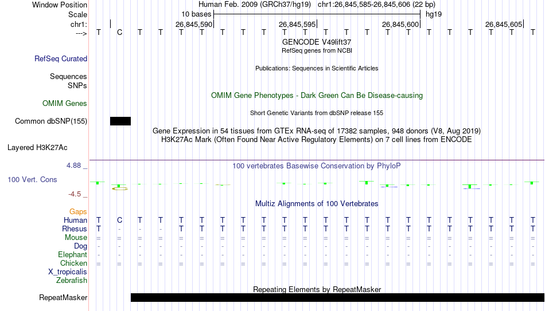Open the RefSeq Curated track label
The width and height of the screenshot is (545, 311).
click(x=61, y=58)
